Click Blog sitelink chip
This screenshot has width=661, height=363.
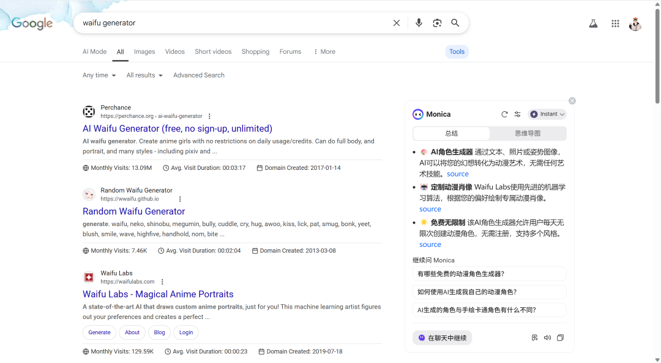(159, 332)
